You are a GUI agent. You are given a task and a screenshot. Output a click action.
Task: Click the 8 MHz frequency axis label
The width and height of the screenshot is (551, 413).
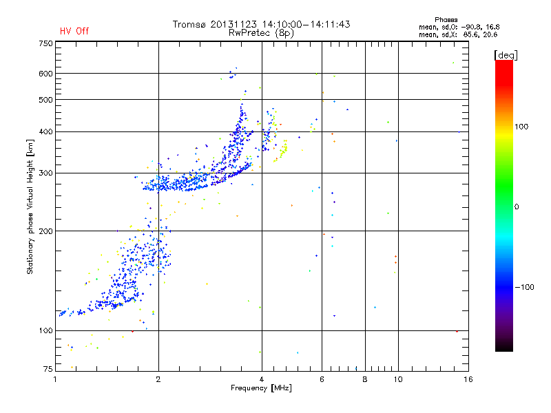(x=365, y=379)
